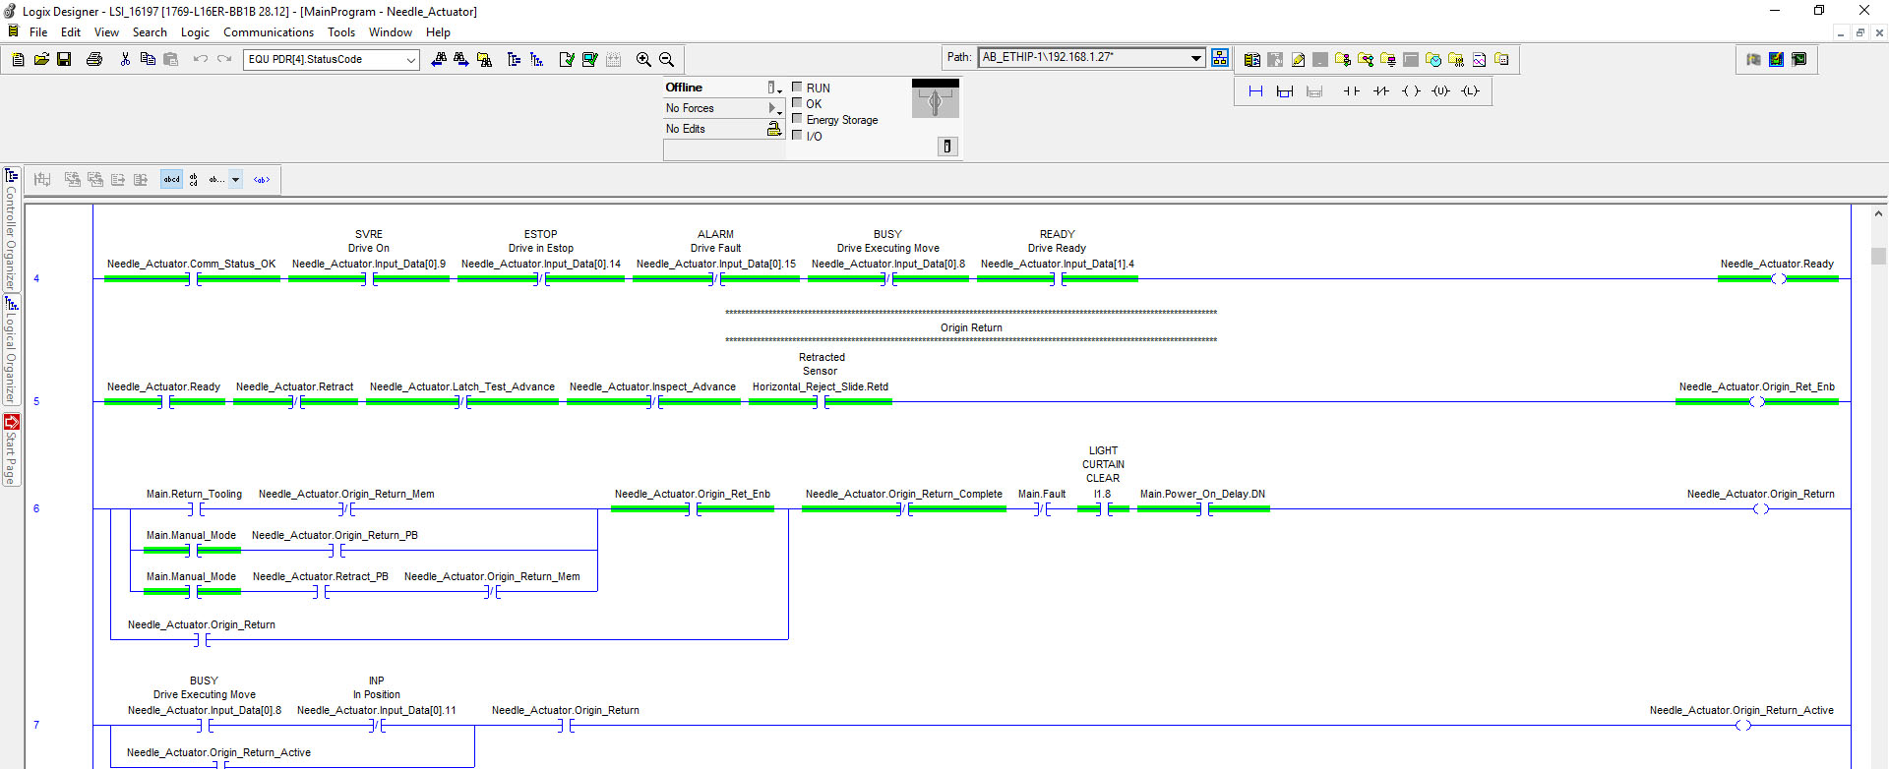Zoom out on the ladder view

pos(666,59)
